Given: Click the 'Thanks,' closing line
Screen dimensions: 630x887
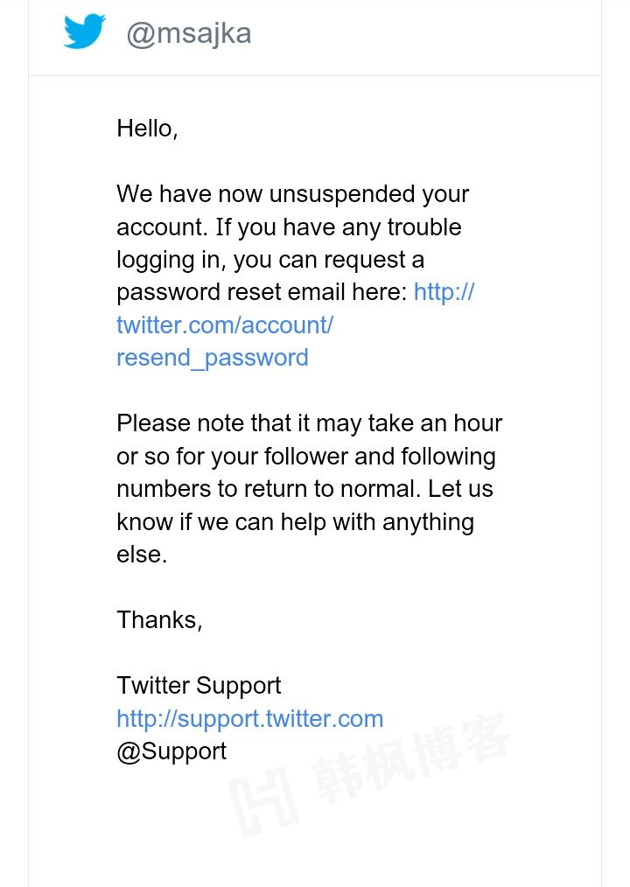Looking at the screenshot, I should point(159,620).
